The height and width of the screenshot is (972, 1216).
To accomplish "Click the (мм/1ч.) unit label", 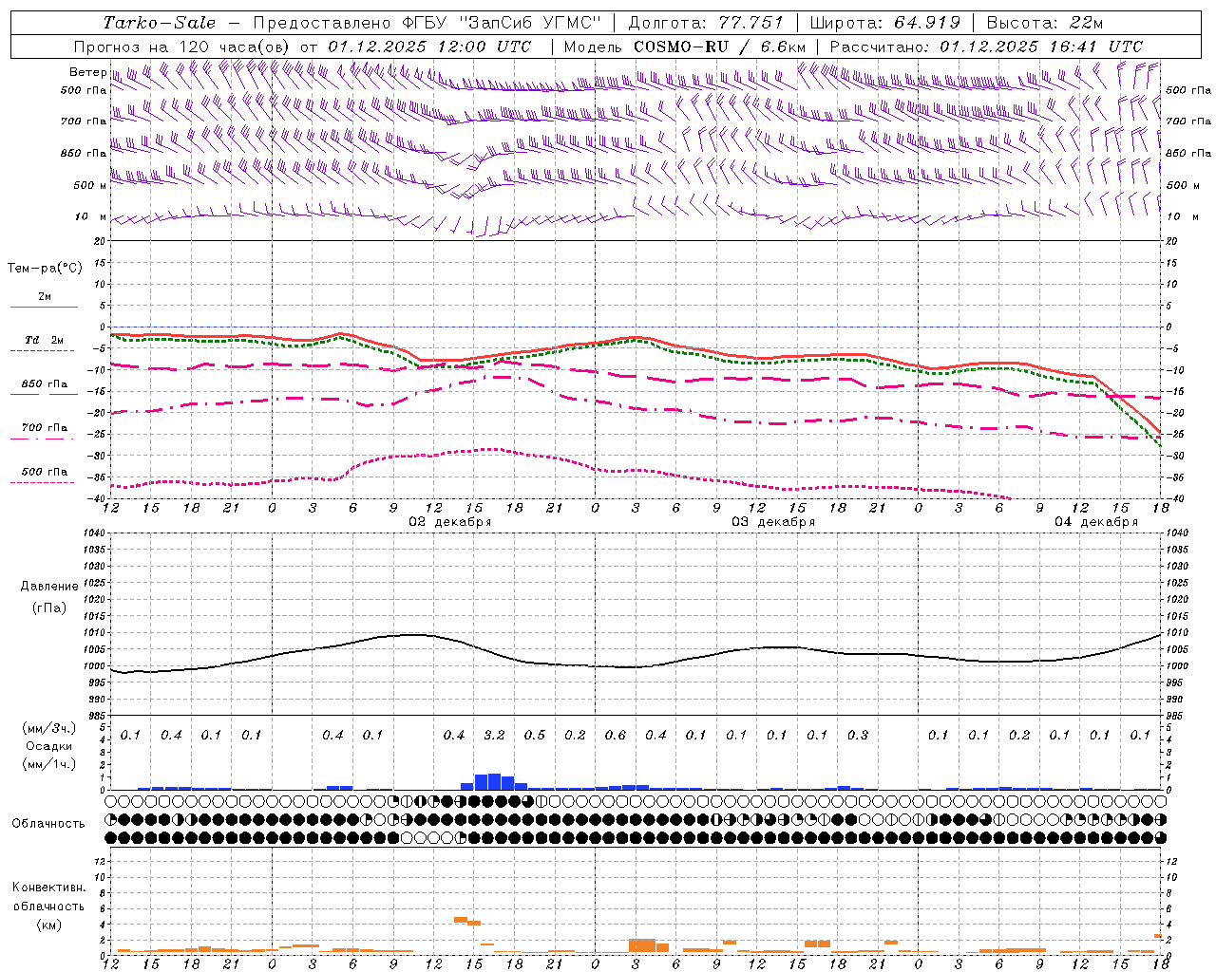I will pyautogui.click(x=48, y=764).
